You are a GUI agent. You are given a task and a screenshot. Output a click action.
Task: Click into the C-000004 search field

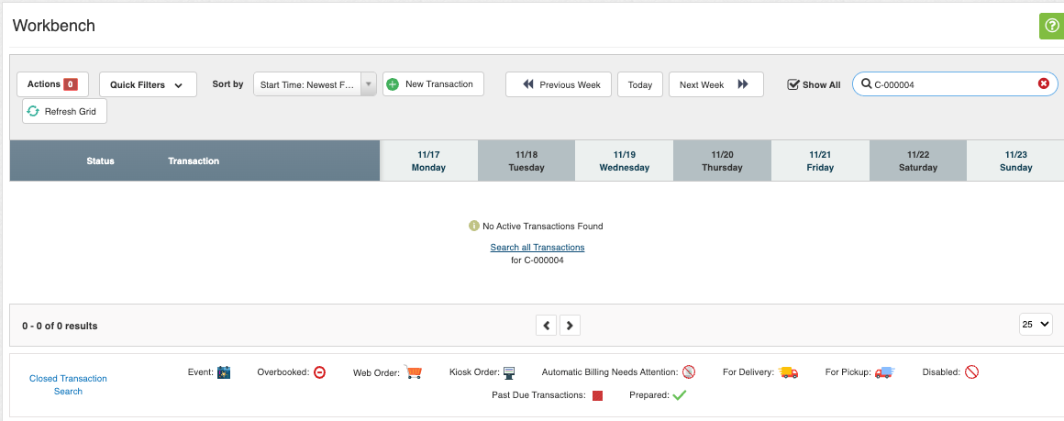coord(949,84)
